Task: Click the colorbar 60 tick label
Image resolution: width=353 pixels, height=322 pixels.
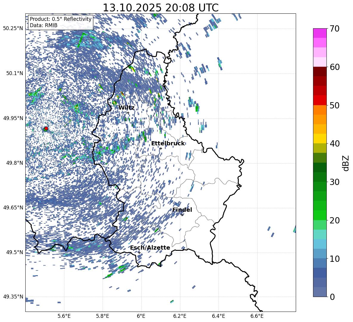Action: [x=335, y=67]
